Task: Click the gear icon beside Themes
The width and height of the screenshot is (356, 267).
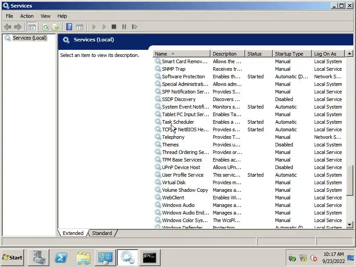Action: (x=158, y=144)
